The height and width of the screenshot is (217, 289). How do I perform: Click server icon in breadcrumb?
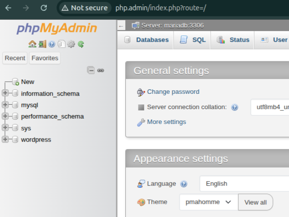point(135,26)
